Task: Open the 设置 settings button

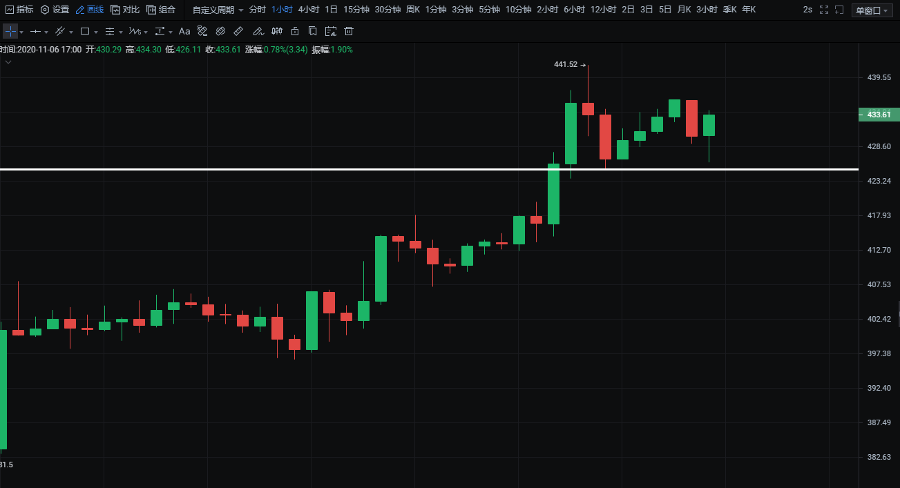Action: pyautogui.click(x=55, y=10)
